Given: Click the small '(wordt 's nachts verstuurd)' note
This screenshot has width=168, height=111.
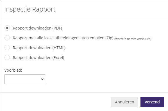Looking at the screenshot, I should click(x=133, y=39).
